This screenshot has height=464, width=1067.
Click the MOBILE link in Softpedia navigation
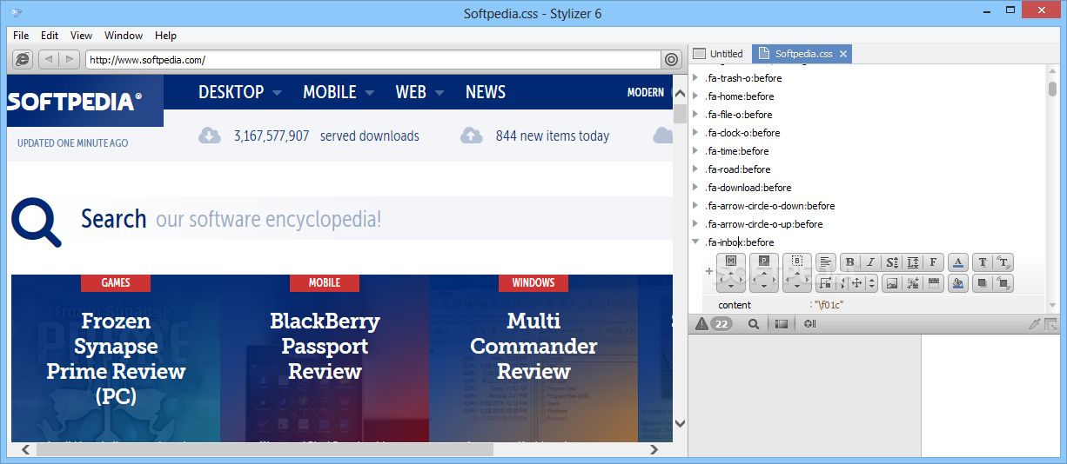pyautogui.click(x=330, y=92)
